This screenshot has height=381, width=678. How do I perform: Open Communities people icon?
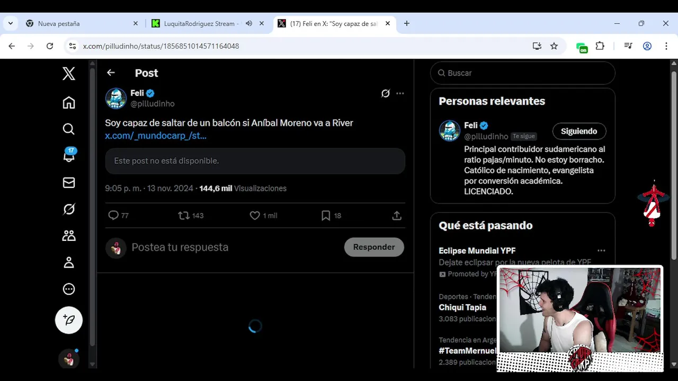point(69,235)
